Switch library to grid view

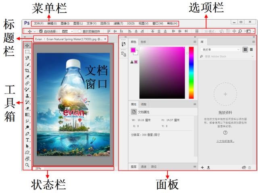[x=245, y=49]
